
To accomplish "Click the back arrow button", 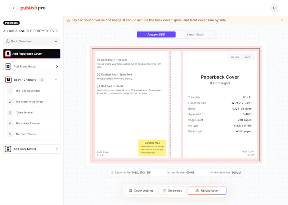I will (13, 8).
